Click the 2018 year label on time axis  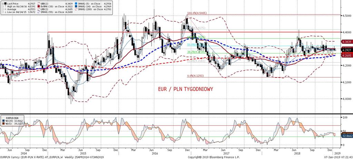coord(297,153)
